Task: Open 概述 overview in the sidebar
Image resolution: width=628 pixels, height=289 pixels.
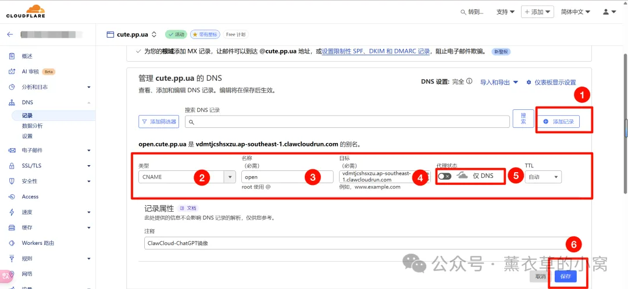Action: click(x=27, y=56)
